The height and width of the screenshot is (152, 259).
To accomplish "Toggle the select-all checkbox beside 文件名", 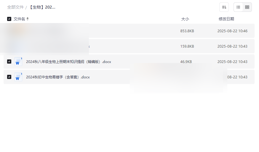I will coord(9,19).
